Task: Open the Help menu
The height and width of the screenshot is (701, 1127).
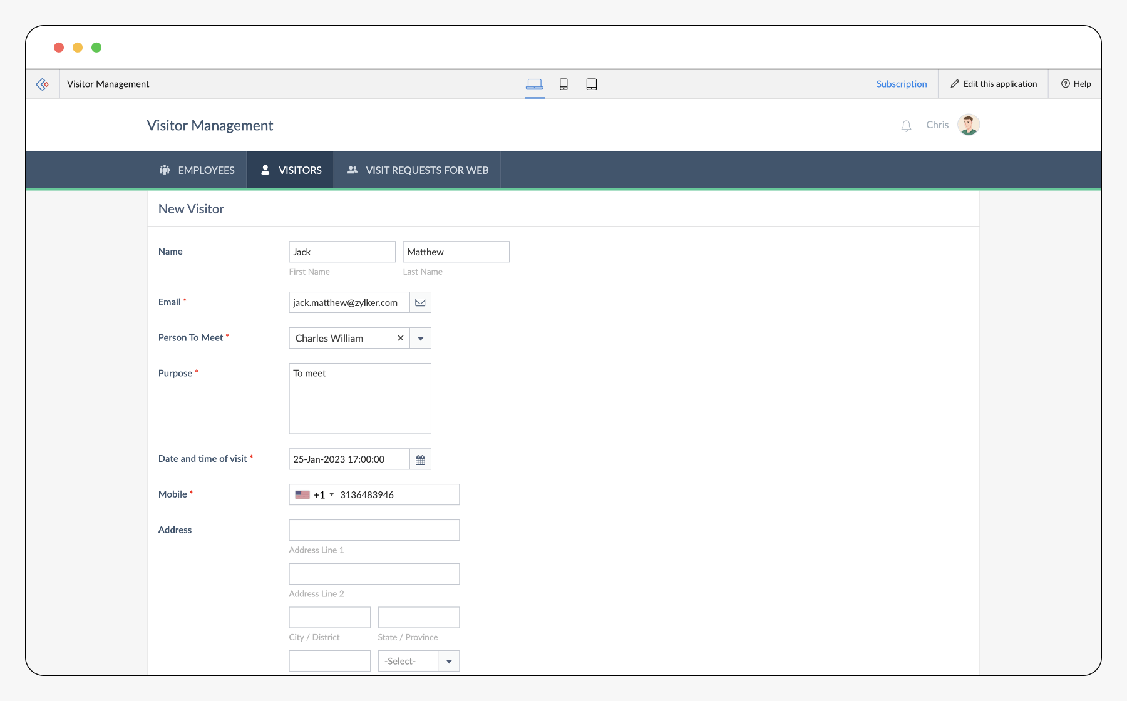Action: [1076, 84]
